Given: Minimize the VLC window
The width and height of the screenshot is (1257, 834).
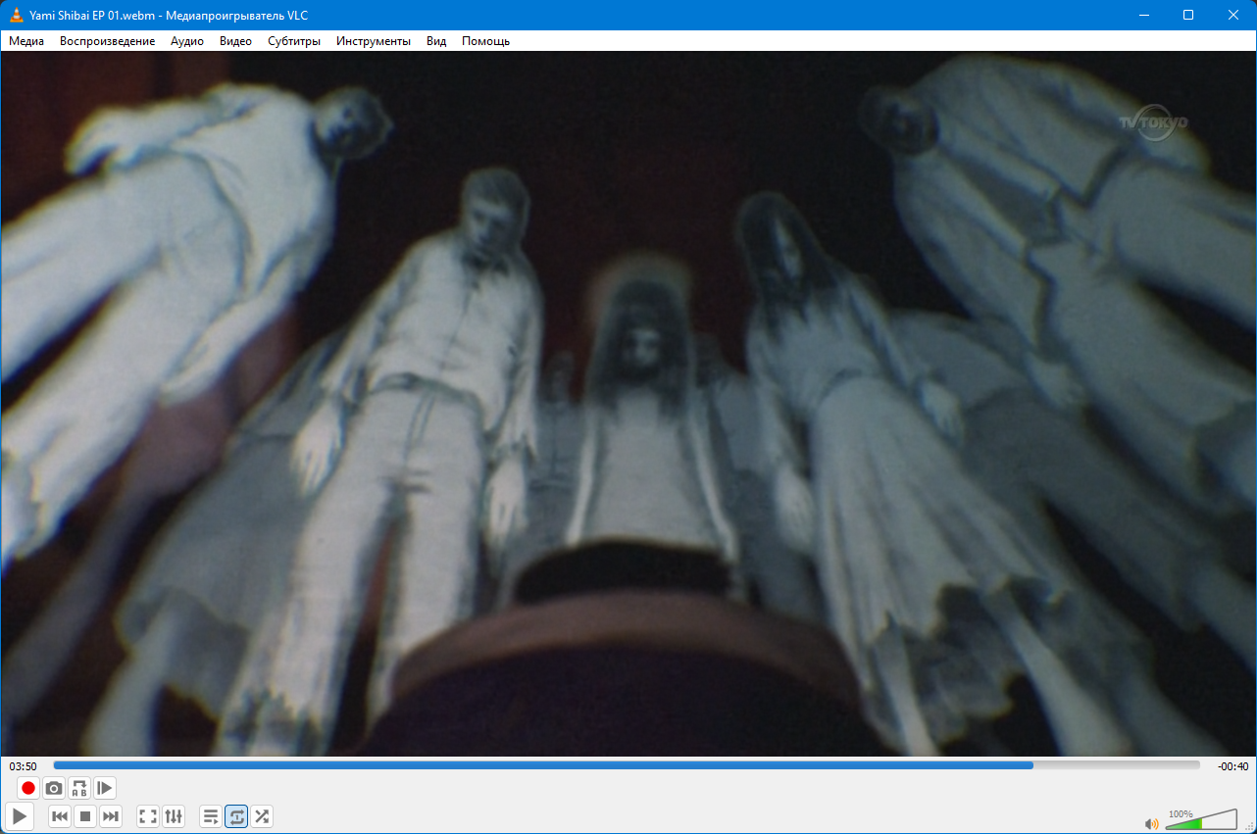Looking at the screenshot, I should pos(1143,15).
